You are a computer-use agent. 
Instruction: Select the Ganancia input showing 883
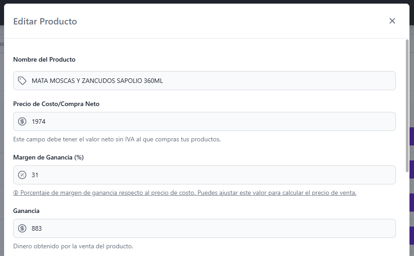(x=208, y=228)
